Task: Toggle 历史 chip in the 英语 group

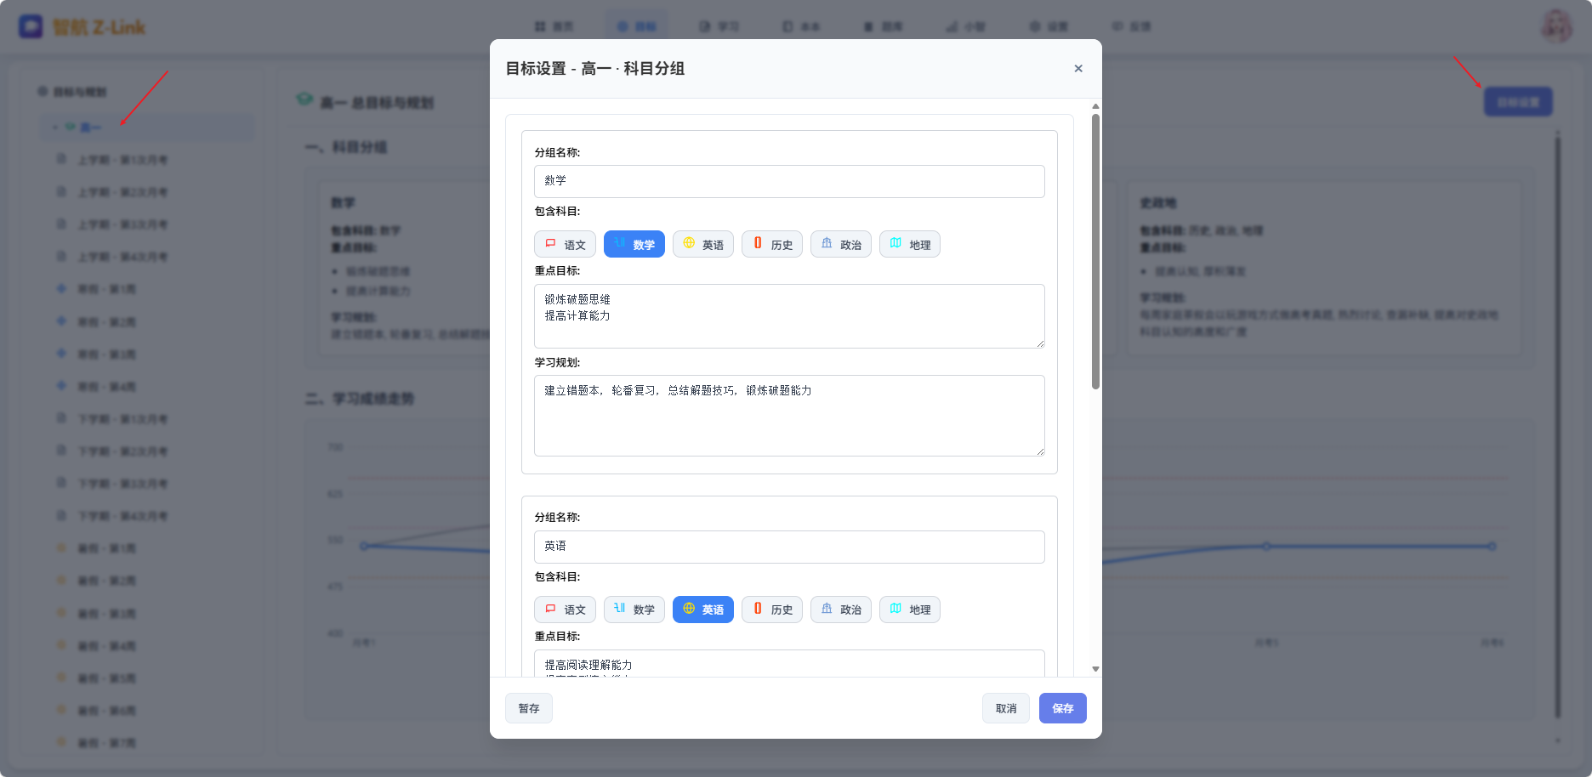Action: pyautogui.click(x=772, y=610)
